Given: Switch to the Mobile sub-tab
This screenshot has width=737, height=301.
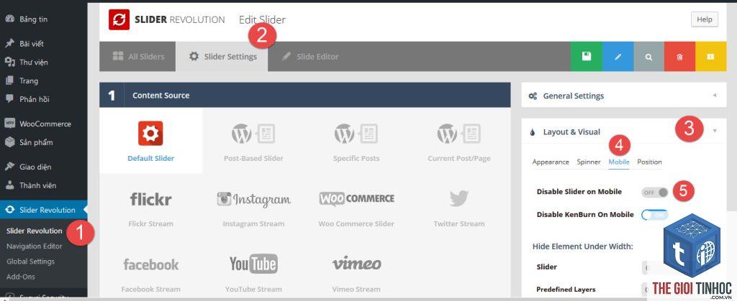Looking at the screenshot, I should click(619, 162).
